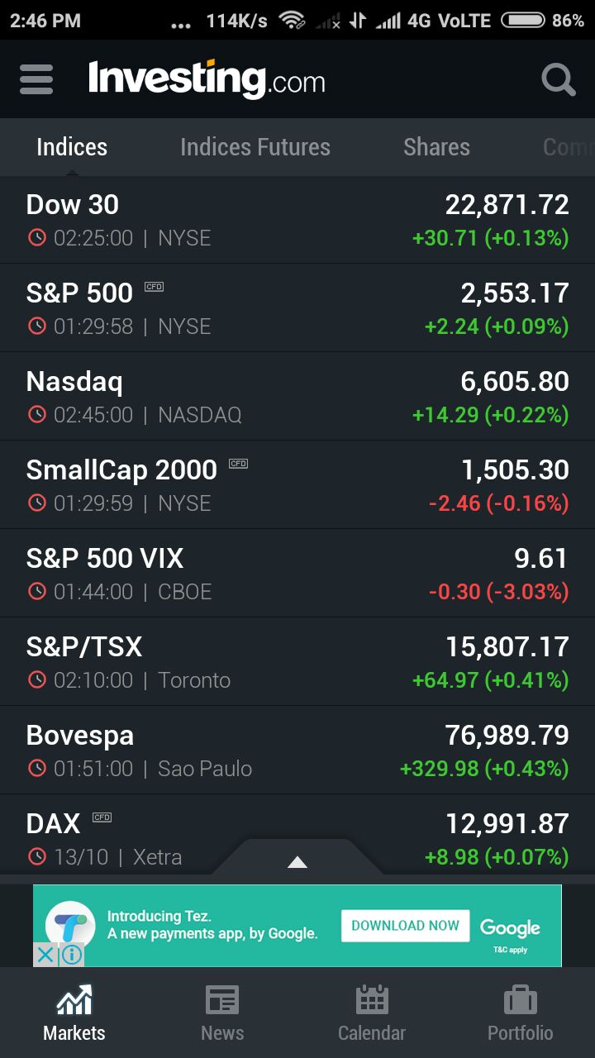595x1058 pixels.
Task: Tap the Investing.com logo
Action: pyautogui.click(x=207, y=79)
